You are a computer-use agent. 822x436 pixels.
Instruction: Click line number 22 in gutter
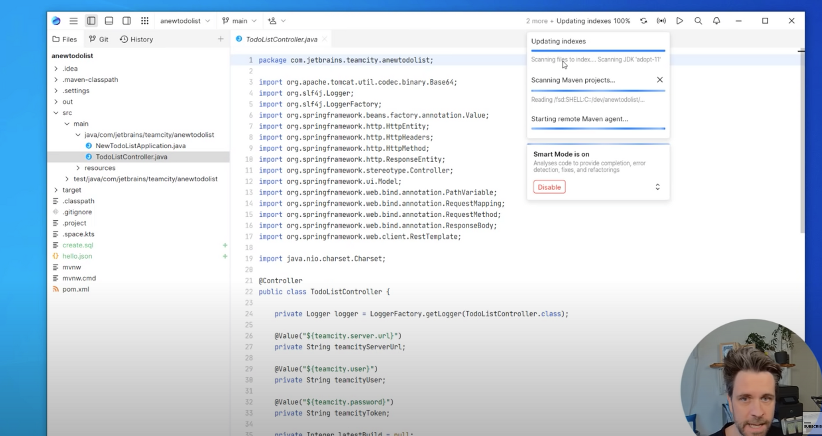point(249,292)
